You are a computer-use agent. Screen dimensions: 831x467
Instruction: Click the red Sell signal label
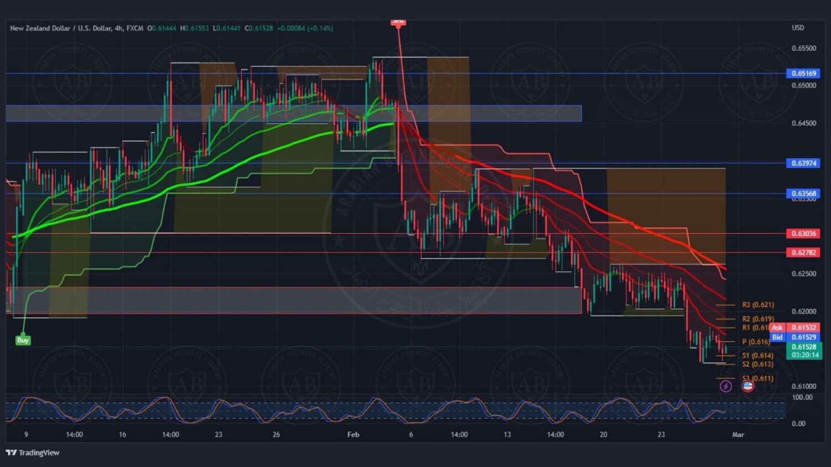(398, 22)
